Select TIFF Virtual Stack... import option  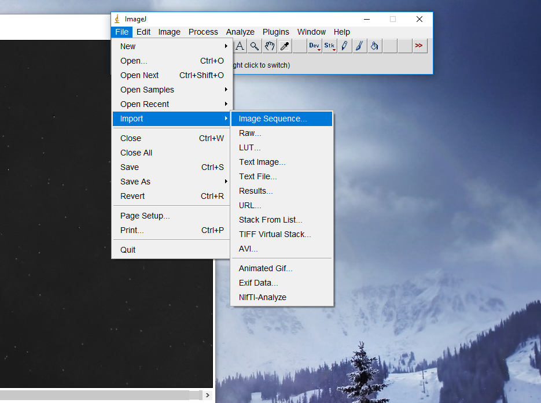275,234
